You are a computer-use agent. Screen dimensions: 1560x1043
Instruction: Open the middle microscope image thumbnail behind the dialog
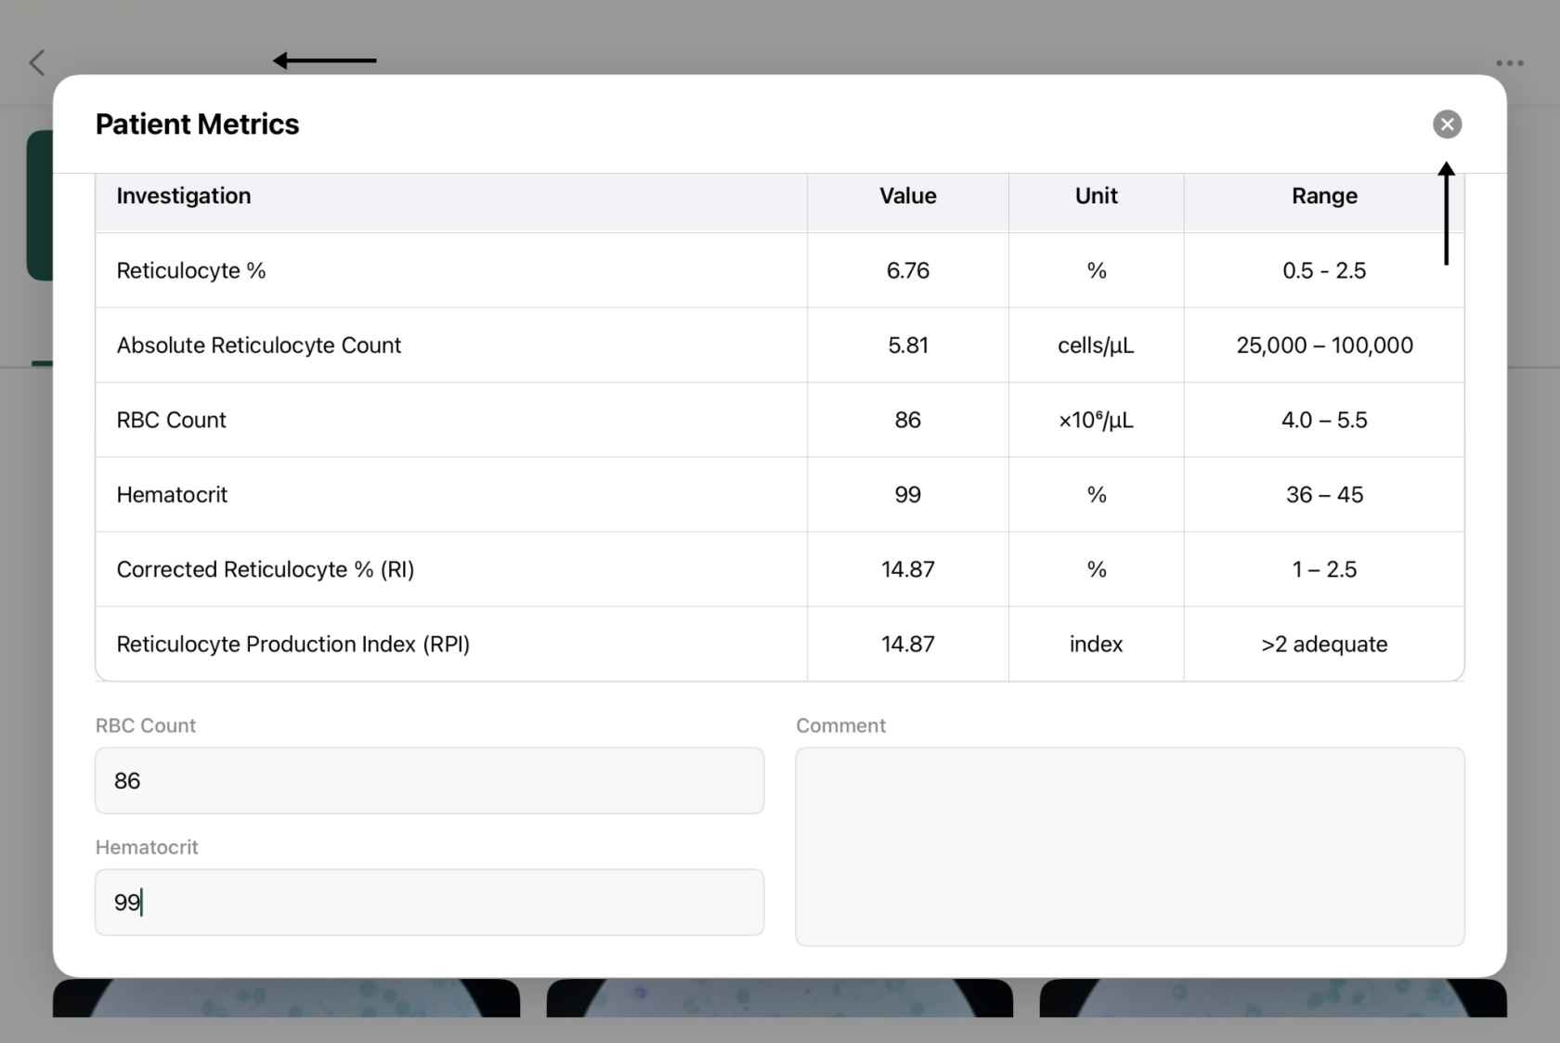(780, 997)
